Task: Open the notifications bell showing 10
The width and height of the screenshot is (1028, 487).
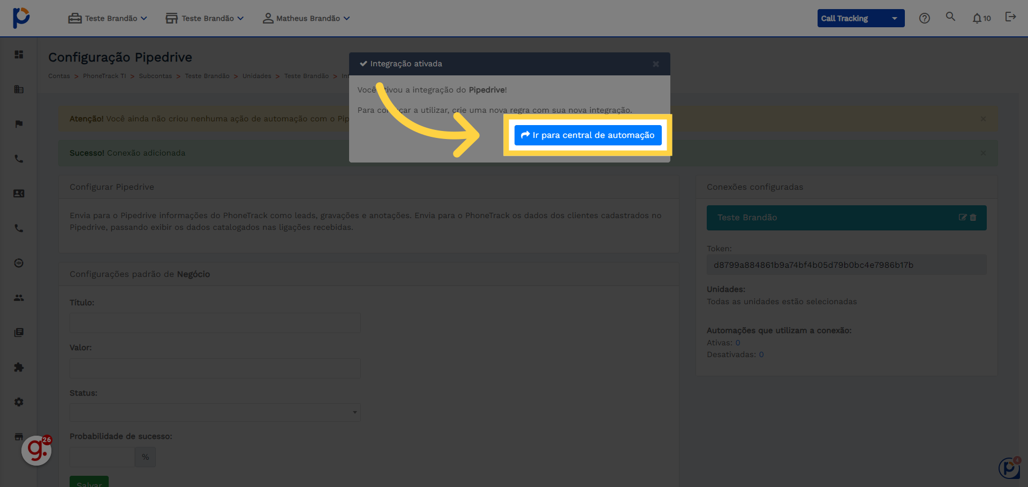Action: 981,18
